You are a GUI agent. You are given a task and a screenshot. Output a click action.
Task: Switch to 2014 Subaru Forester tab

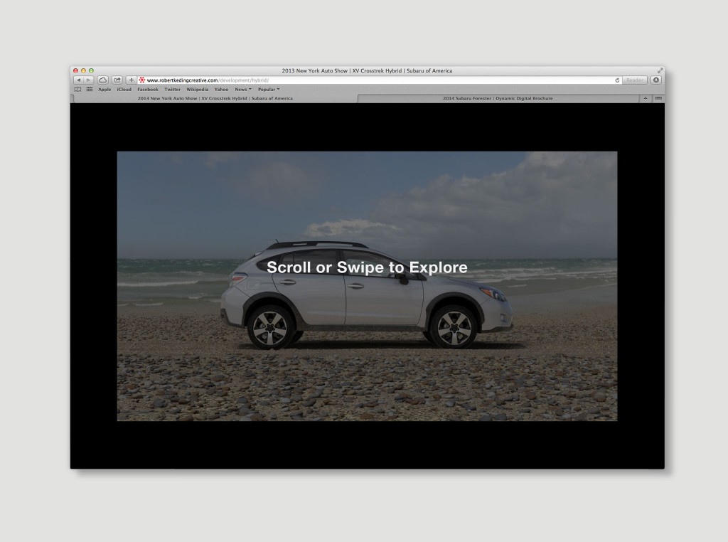[x=498, y=98]
